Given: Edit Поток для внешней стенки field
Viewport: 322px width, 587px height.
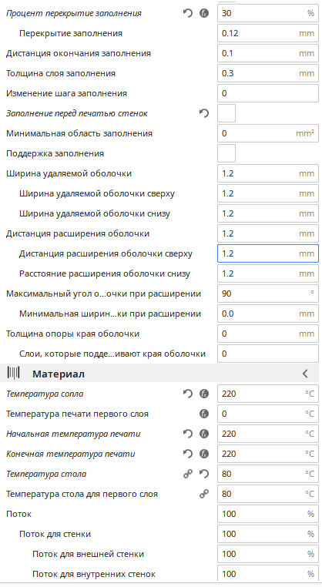Looking at the screenshot, I should [268, 554].
